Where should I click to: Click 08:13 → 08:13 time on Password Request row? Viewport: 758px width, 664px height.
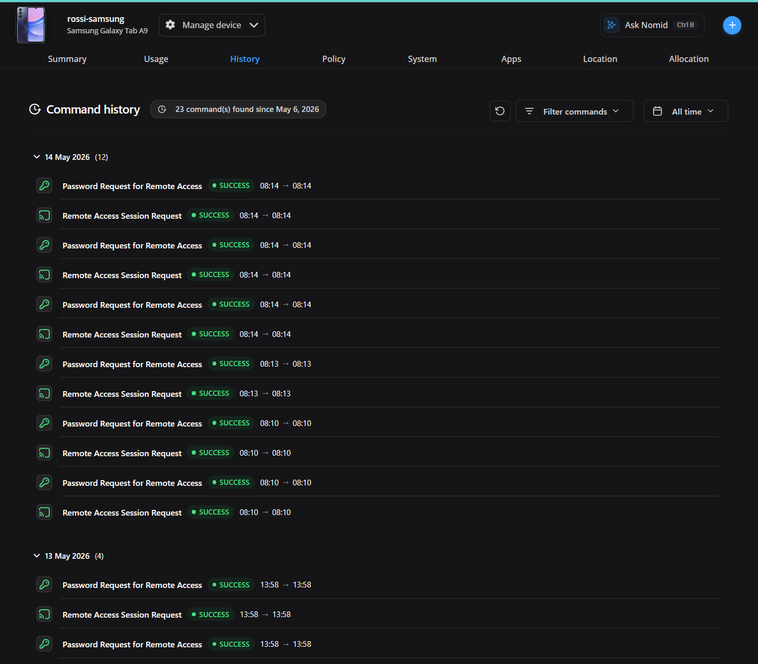click(x=285, y=364)
